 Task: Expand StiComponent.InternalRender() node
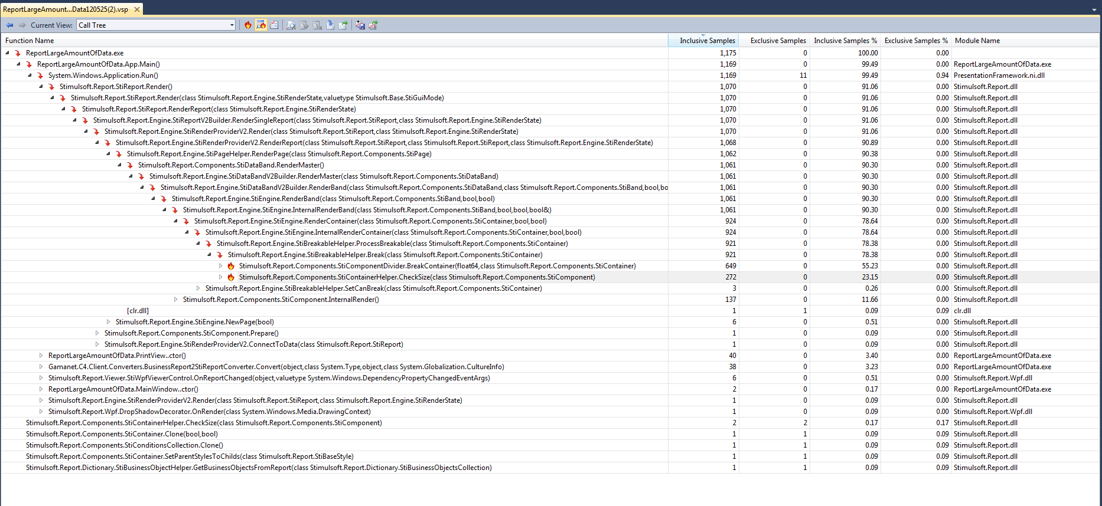175,300
